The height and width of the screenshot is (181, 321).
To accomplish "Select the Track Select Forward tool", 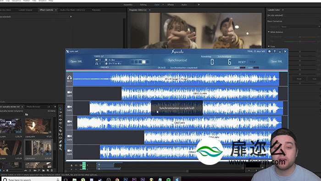I will tap(61, 113).
